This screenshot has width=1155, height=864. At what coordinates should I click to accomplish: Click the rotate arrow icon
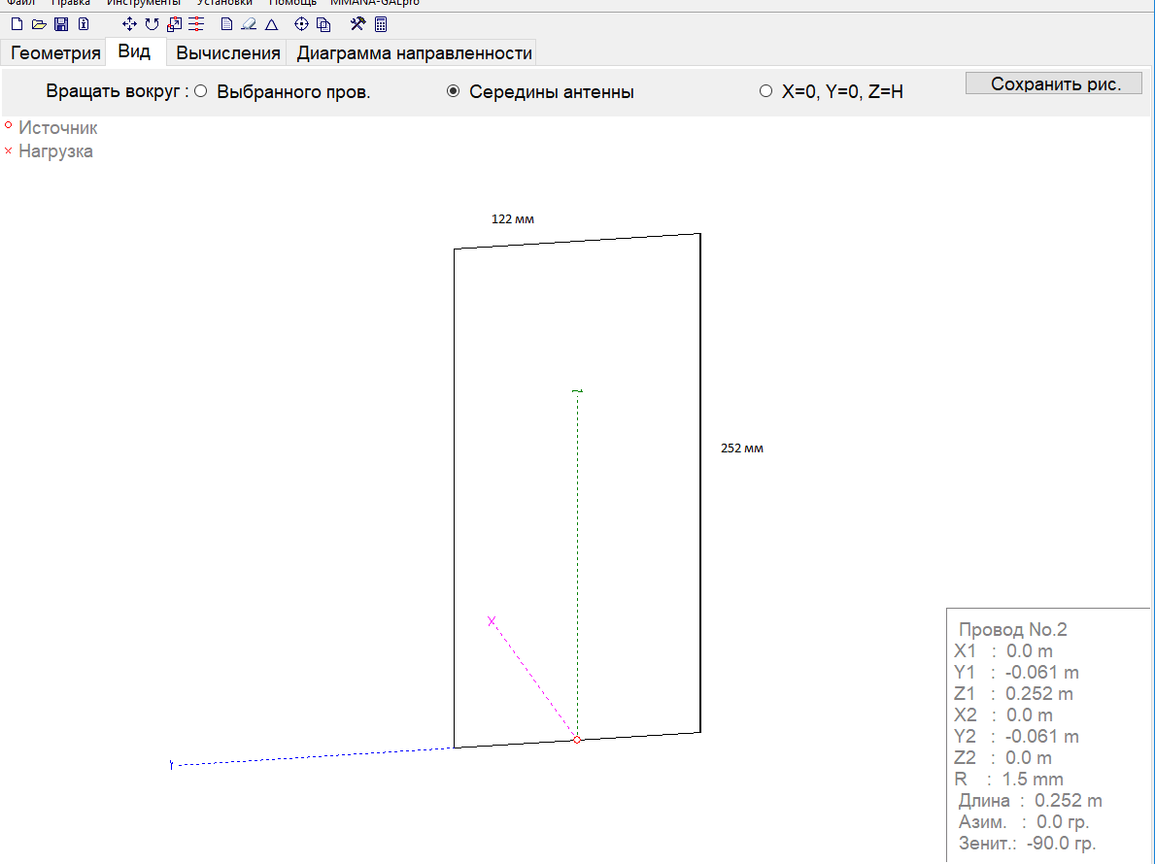coord(152,24)
